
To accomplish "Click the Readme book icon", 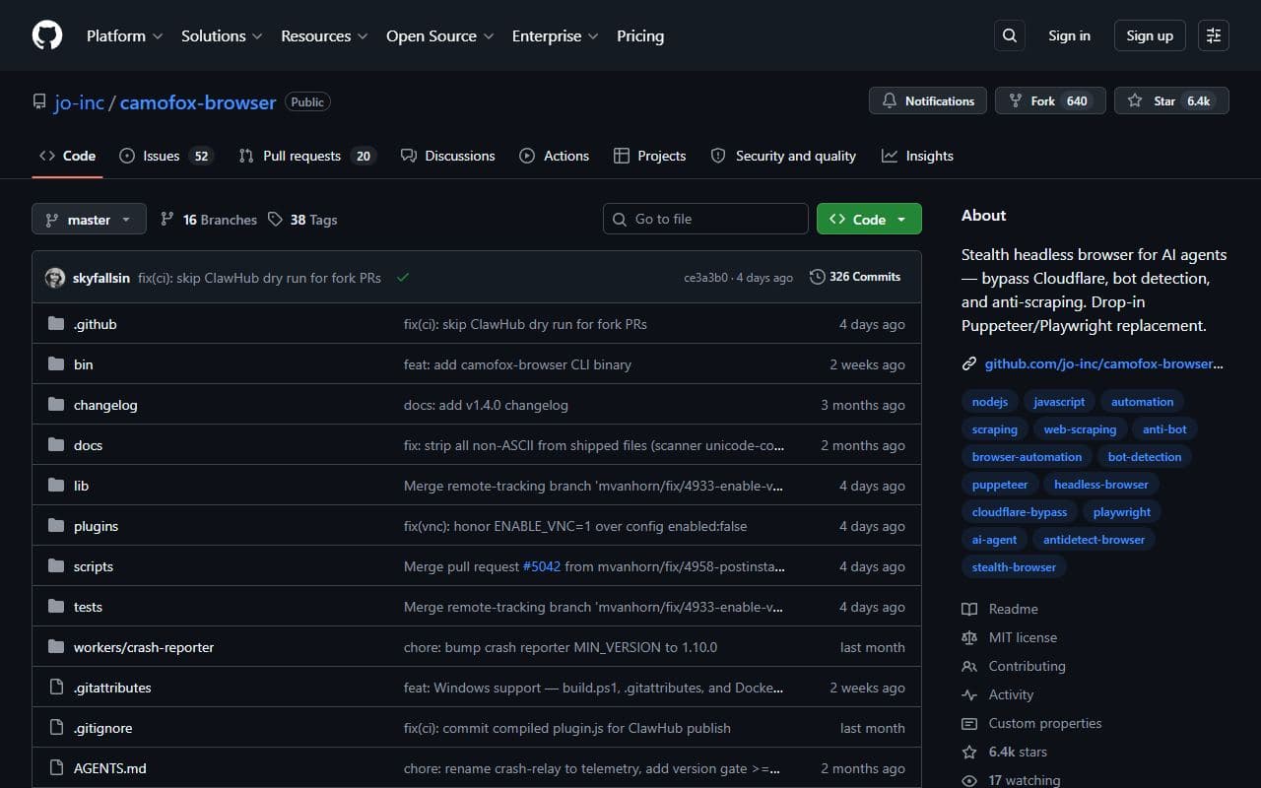I will tap(969, 609).
